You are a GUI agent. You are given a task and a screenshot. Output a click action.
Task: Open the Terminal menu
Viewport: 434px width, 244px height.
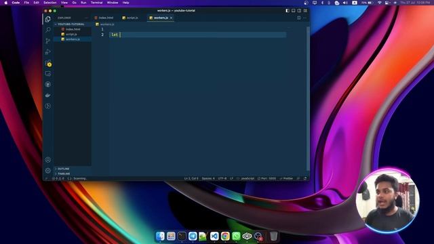click(x=96, y=3)
